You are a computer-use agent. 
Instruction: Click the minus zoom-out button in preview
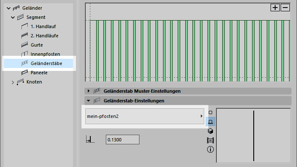coord(285,8)
